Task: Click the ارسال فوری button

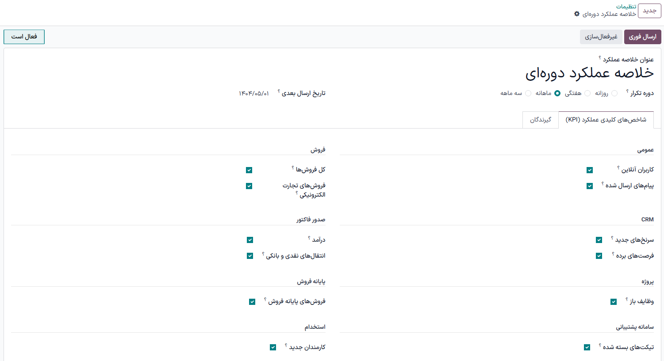Action: pos(642,37)
